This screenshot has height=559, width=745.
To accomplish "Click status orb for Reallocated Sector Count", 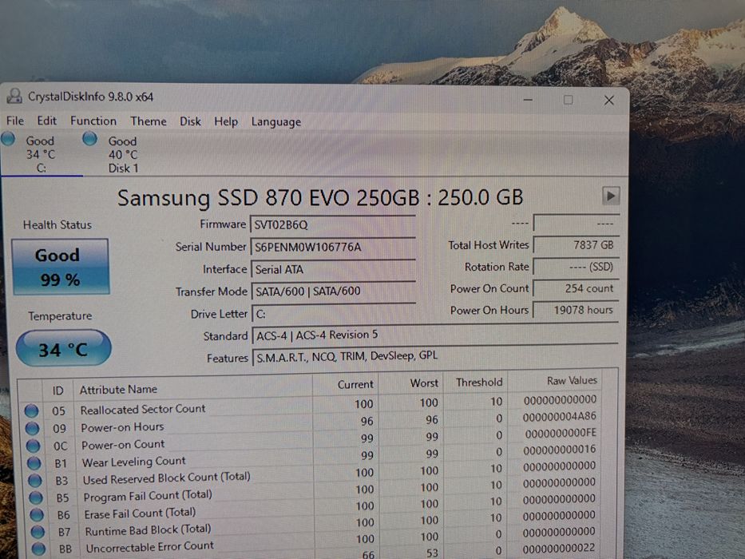I will tap(31, 410).
